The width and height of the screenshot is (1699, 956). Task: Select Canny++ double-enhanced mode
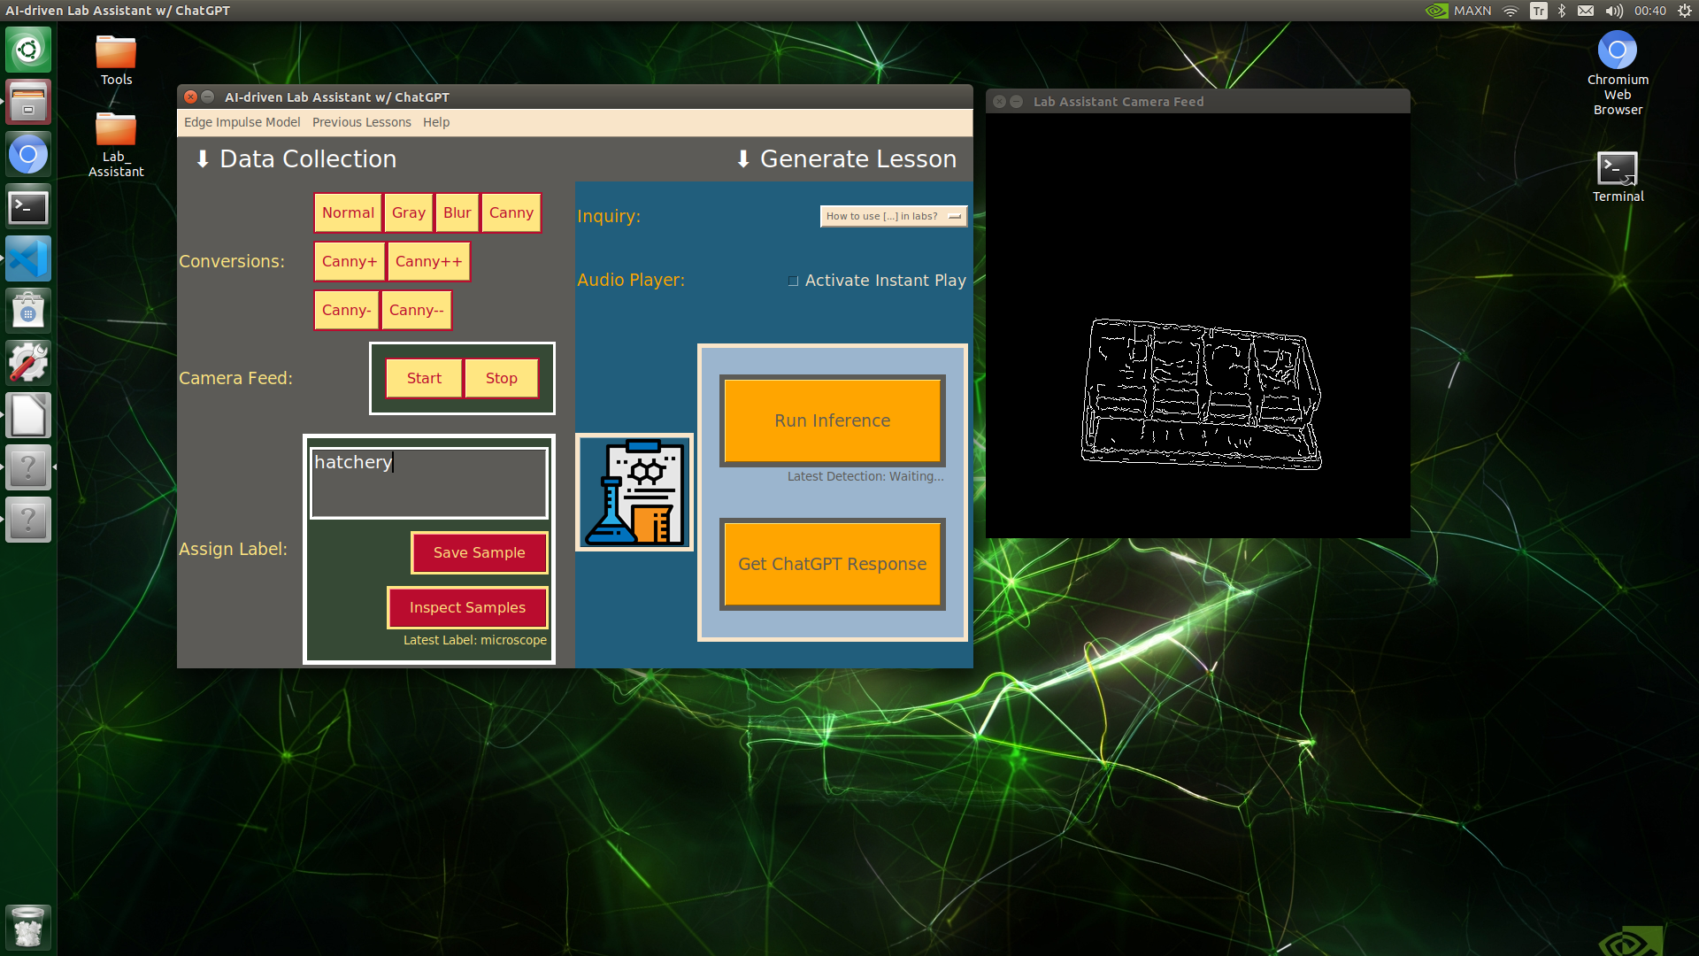[x=426, y=260]
